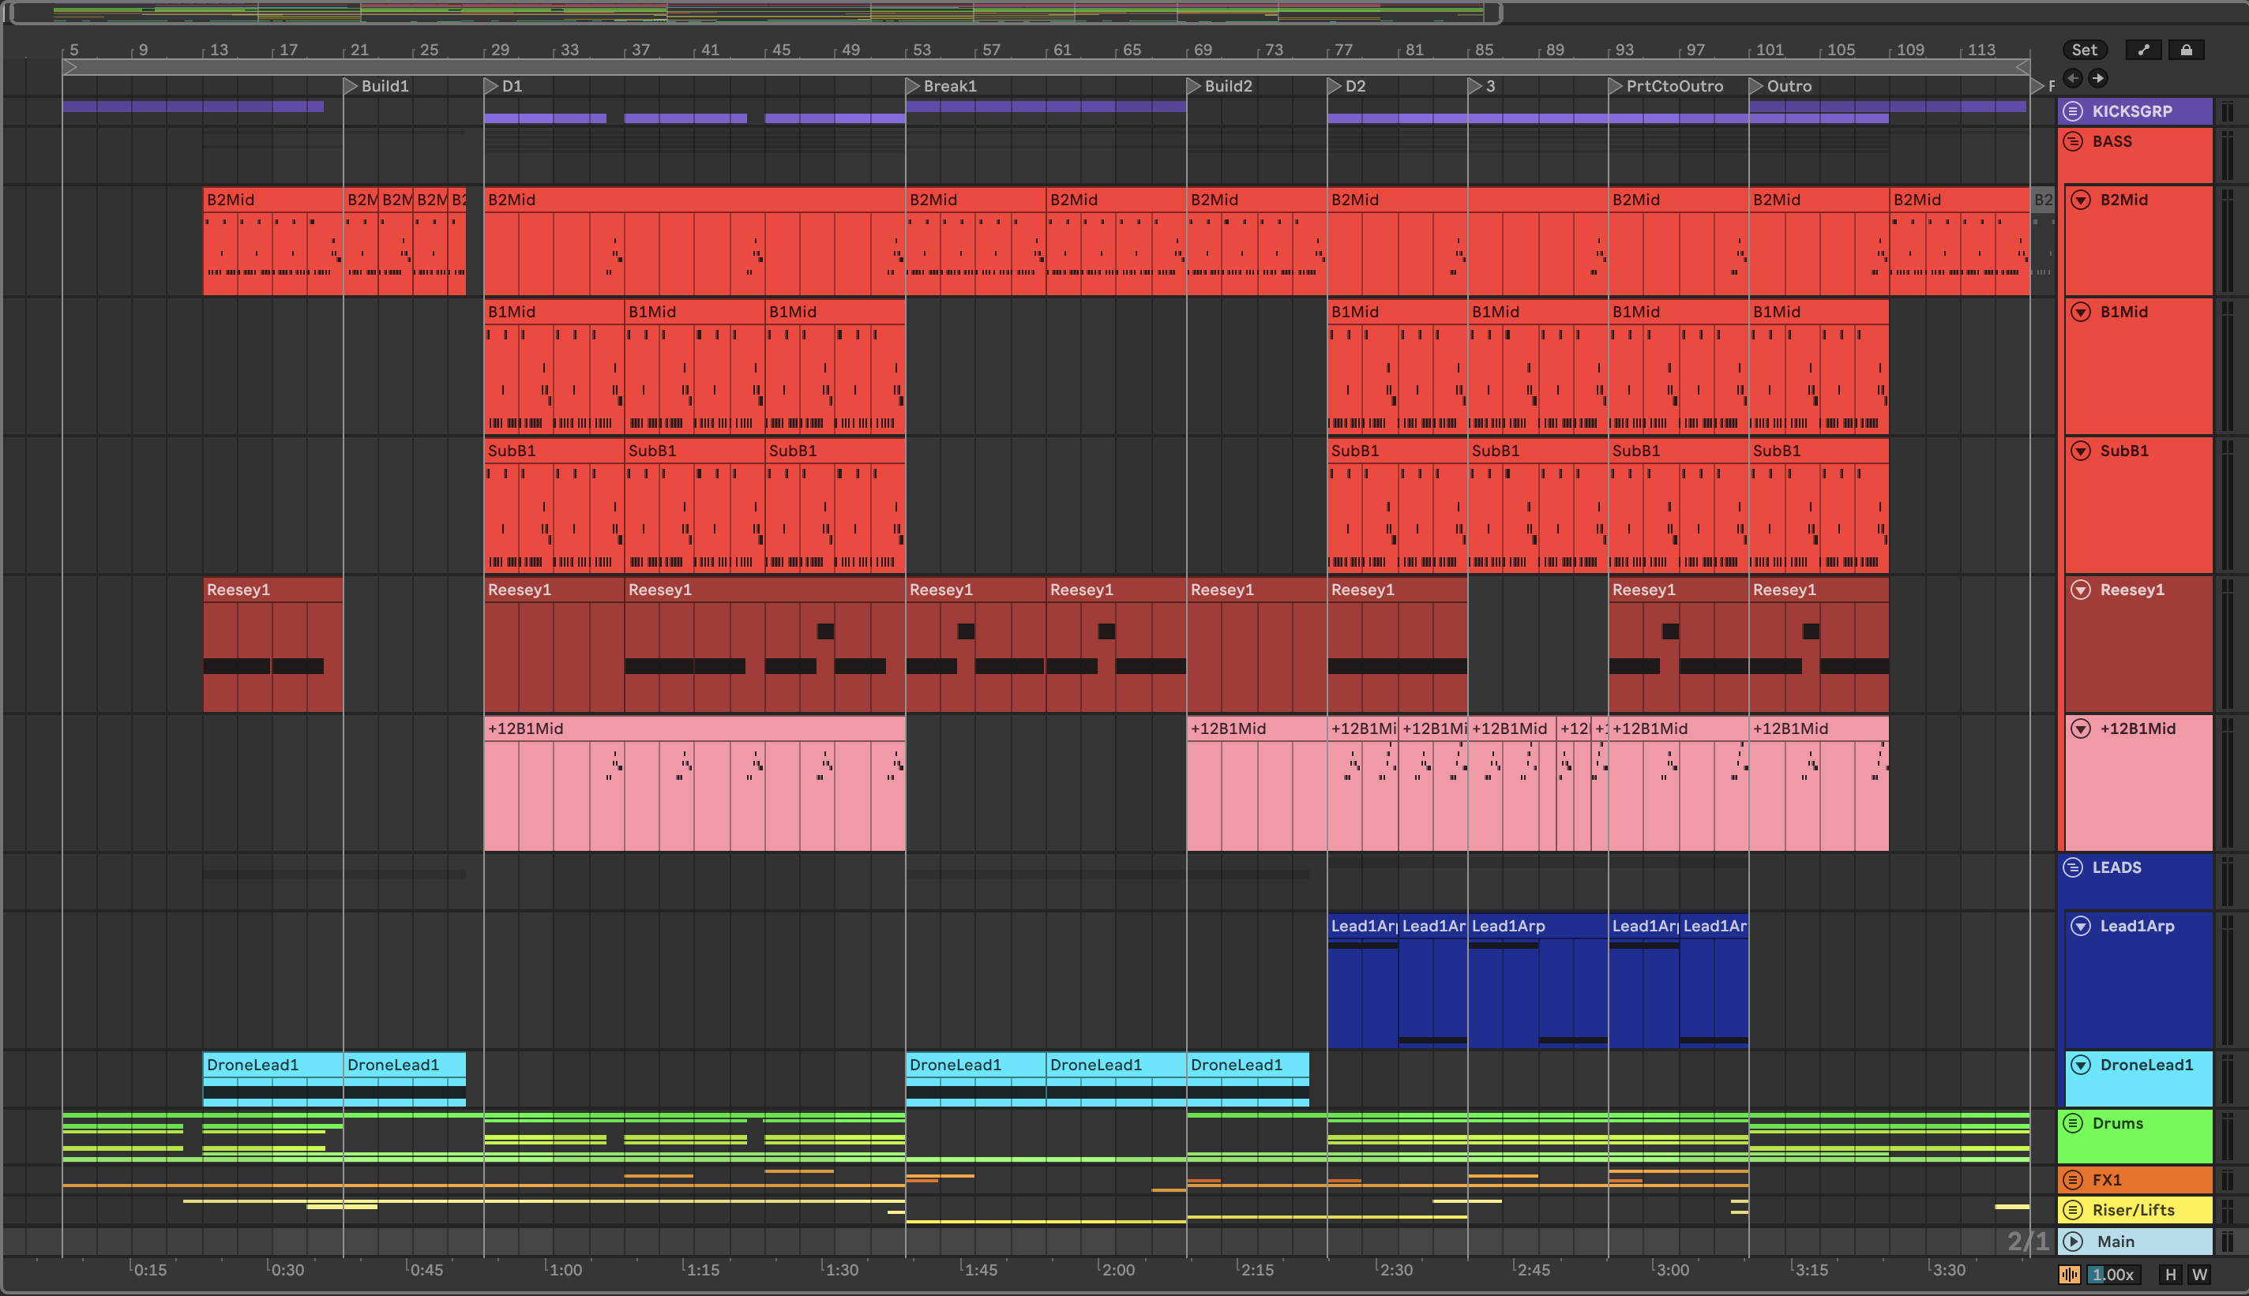Collapse the BASS group track
2249x1296 pixels.
(2074, 141)
